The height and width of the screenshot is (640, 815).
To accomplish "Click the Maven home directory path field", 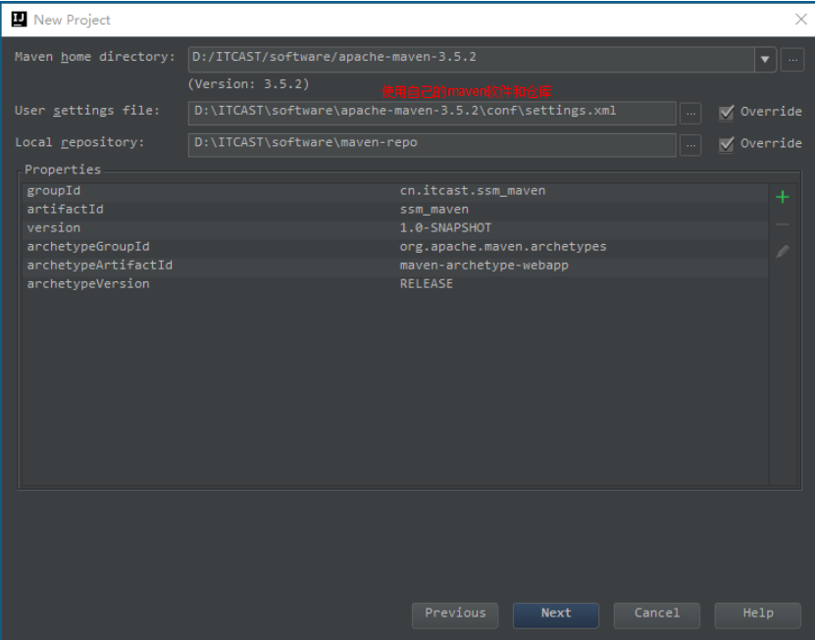I will click(x=472, y=59).
